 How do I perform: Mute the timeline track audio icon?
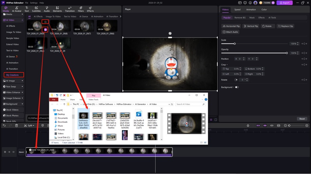point(14,152)
